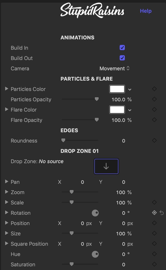Click the Drop Zone source well
166x270 pixels.
tap(106, 166)
